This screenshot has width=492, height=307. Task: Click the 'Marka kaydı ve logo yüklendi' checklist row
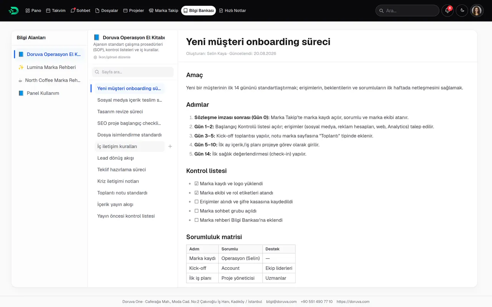pos(229,184)
